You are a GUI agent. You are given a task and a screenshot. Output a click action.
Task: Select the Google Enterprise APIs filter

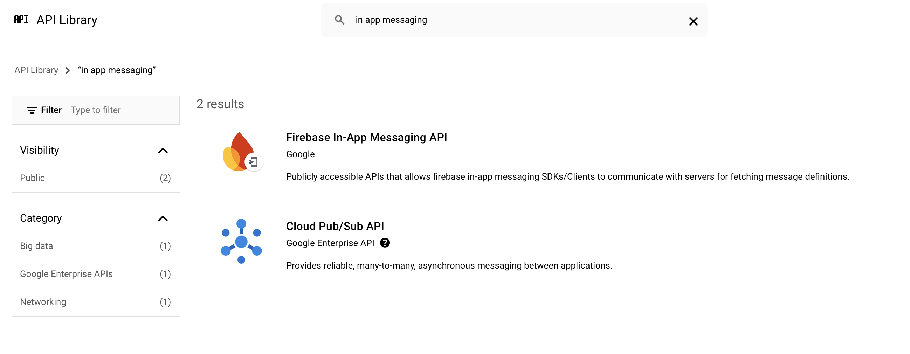(x=67, y=273)
